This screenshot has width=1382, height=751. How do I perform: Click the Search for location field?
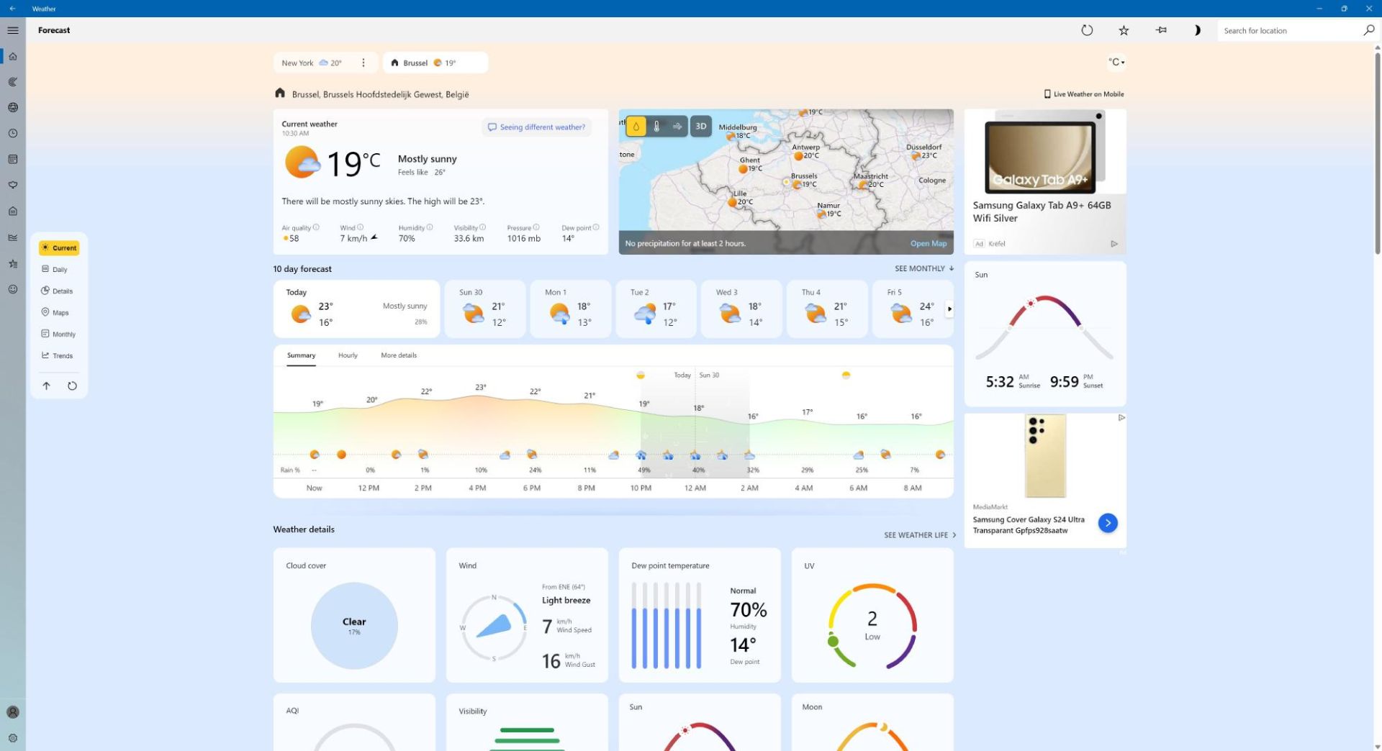[1288, 31]
